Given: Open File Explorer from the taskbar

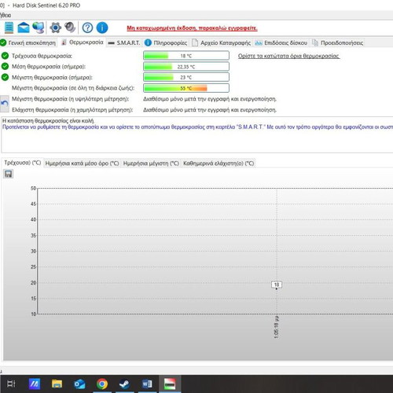Looking at the screenshot, I should click(57, 384).
